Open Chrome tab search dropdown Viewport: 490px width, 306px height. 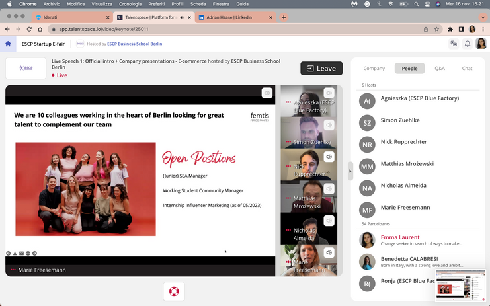click(x=483, y=17)
